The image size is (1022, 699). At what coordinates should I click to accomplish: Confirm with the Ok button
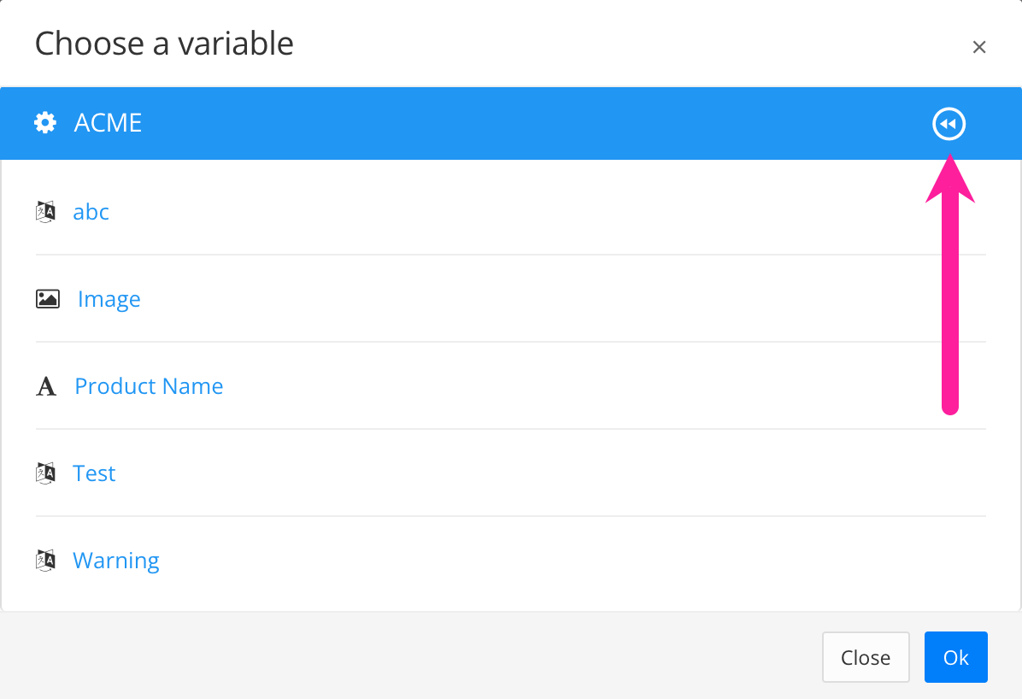coord(955,657)
